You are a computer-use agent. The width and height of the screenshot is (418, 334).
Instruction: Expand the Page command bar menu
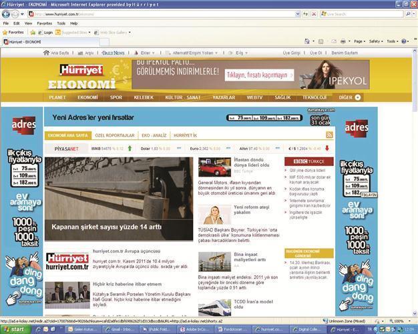click(x=360, y=41)
